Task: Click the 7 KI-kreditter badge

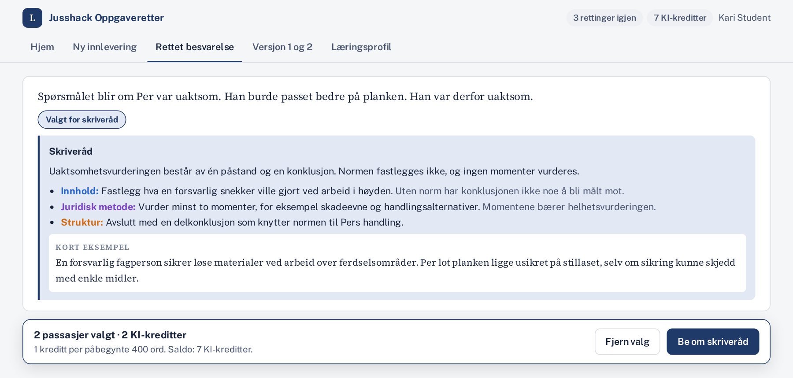Action: tap(680, 18)
